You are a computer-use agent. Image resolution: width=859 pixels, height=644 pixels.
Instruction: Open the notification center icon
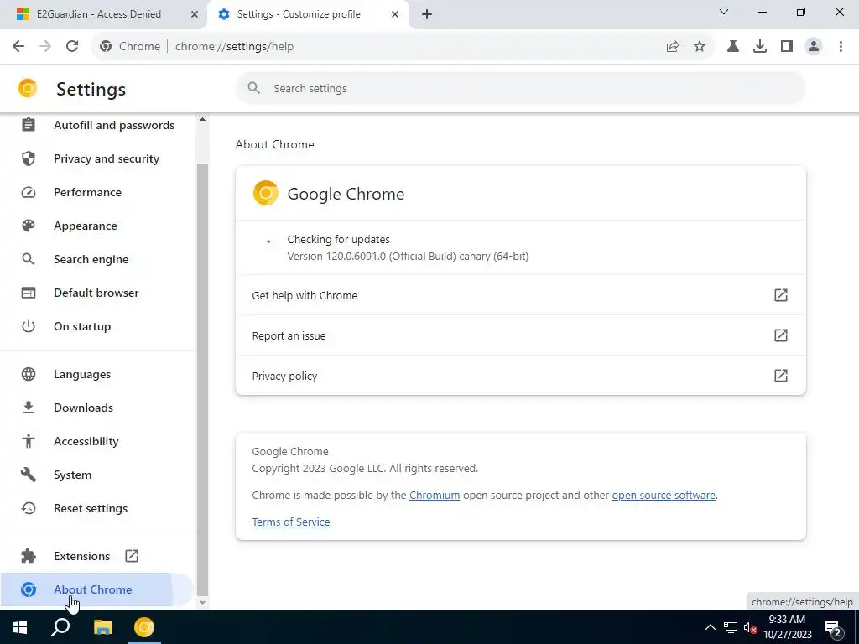click(833, 627)
